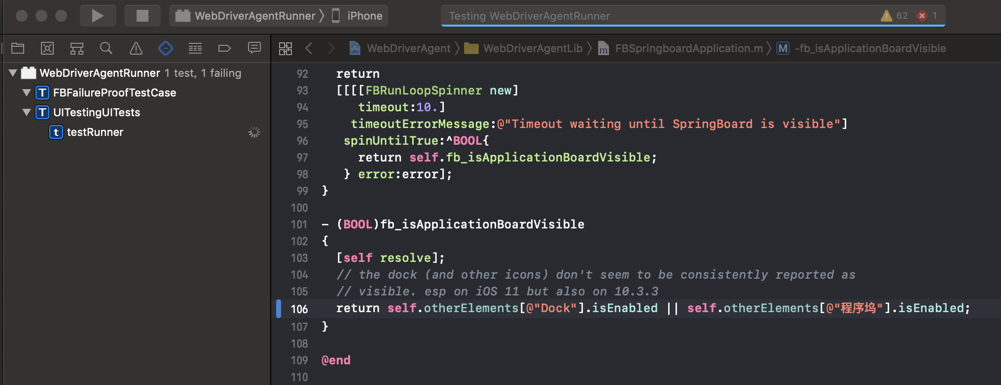Stop the running test
This screenshot has height=385, width=1001.
(x=142, y=16)
